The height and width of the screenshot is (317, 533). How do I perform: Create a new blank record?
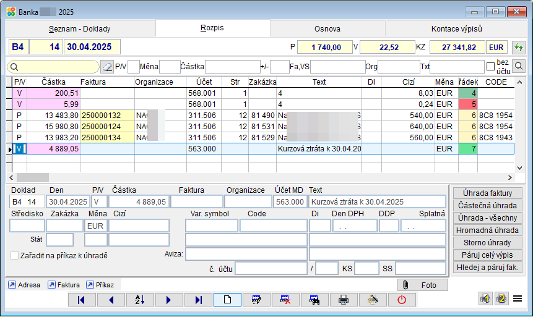(x=227, y=300)
